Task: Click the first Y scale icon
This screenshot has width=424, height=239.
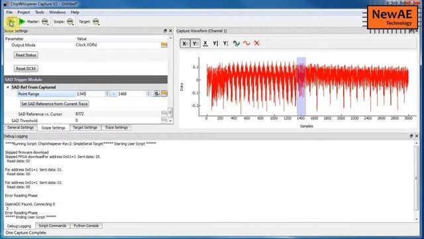Action: pos(215,43)
